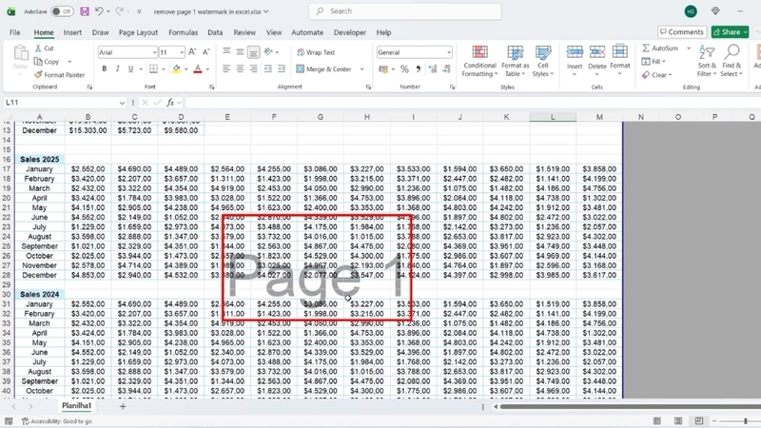Select the Planilha1 sheet tab
The height and width of the screenshot is (428, 761).
point(76,406)
